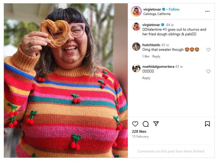Image resolution: width=218 pixels, height=161 pixels.
Task: Open the three-dot more options menu
Action: (x=207, y=11)
